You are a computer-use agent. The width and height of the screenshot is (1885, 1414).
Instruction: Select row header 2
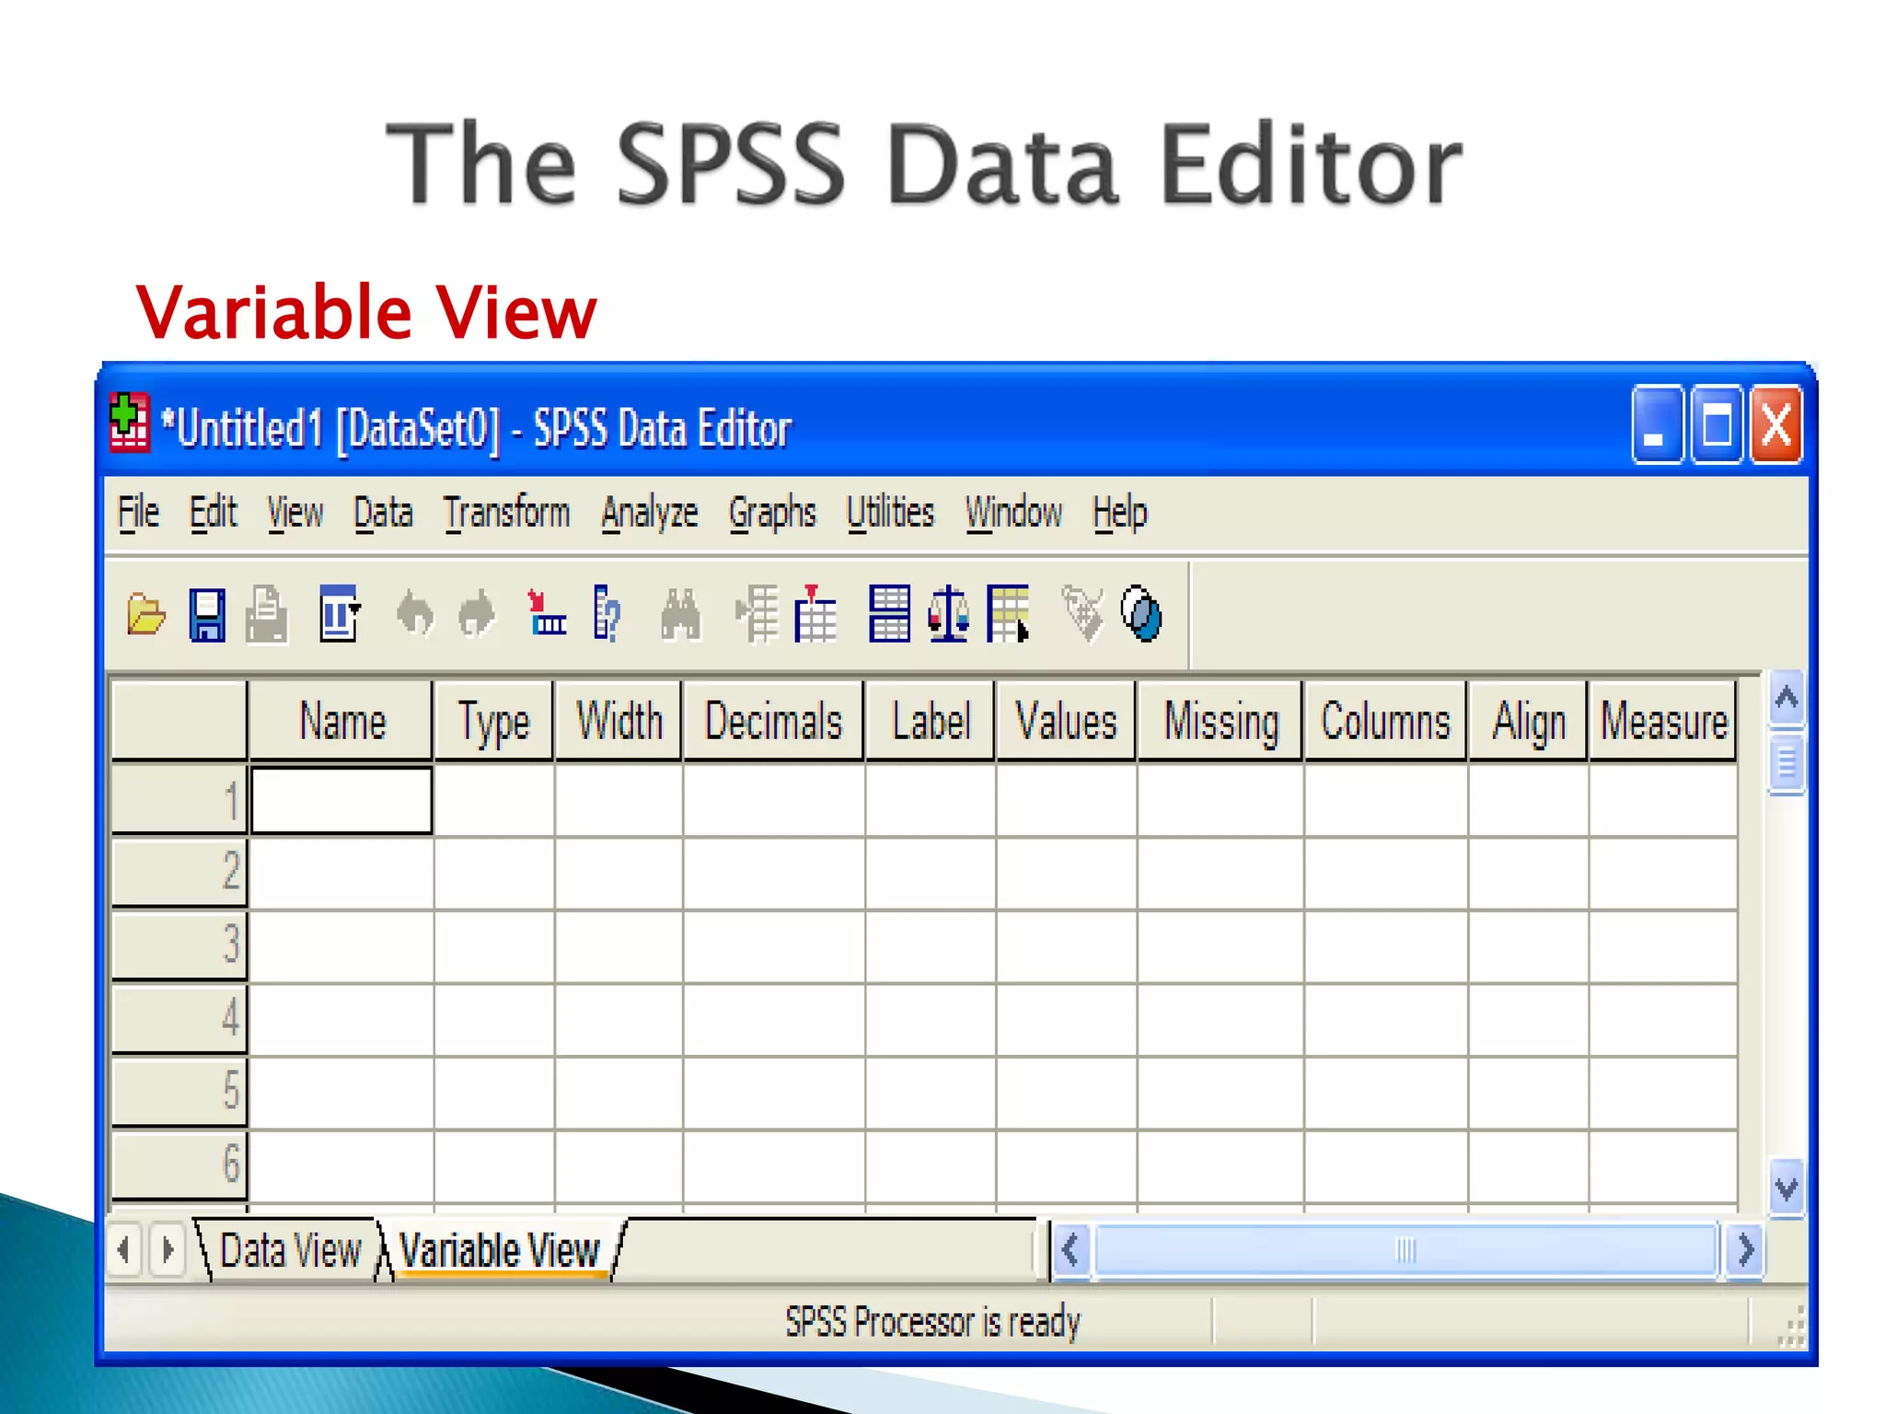tap(179, 871)
